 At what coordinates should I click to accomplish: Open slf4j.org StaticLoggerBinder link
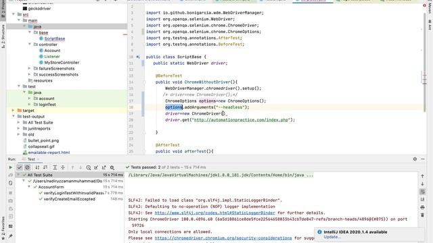[x=214, y=213]
